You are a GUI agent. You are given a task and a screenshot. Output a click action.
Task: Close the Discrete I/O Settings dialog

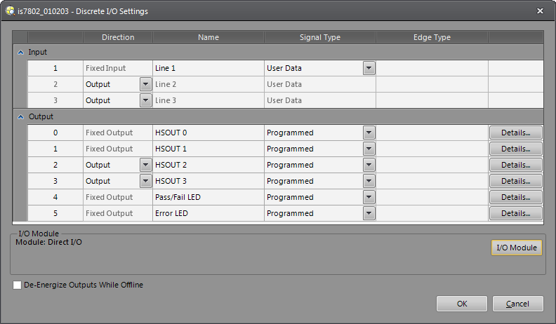point(540,11)
